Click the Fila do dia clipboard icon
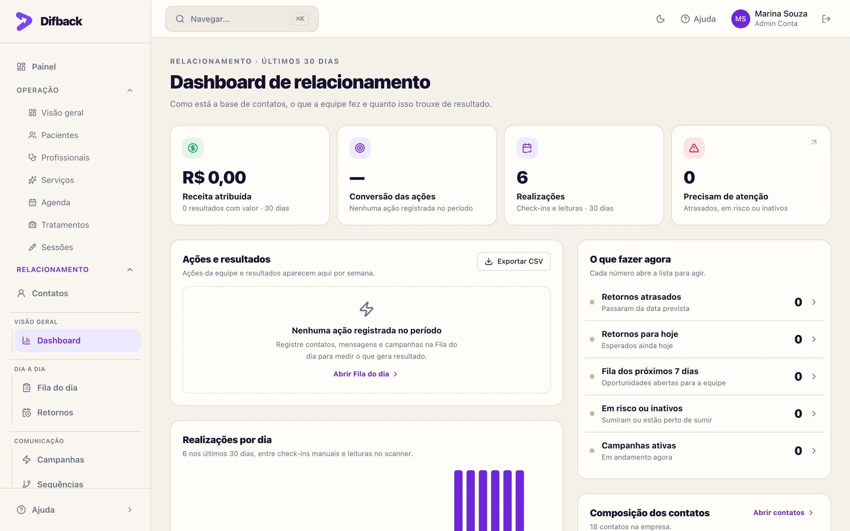 [27, 388]
